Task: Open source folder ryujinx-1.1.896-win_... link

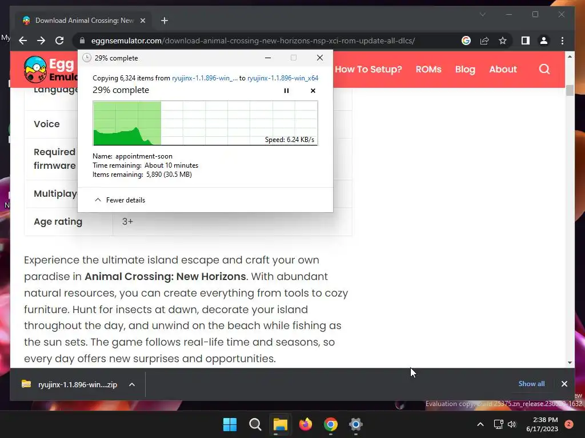Action: tap(205, 78)
